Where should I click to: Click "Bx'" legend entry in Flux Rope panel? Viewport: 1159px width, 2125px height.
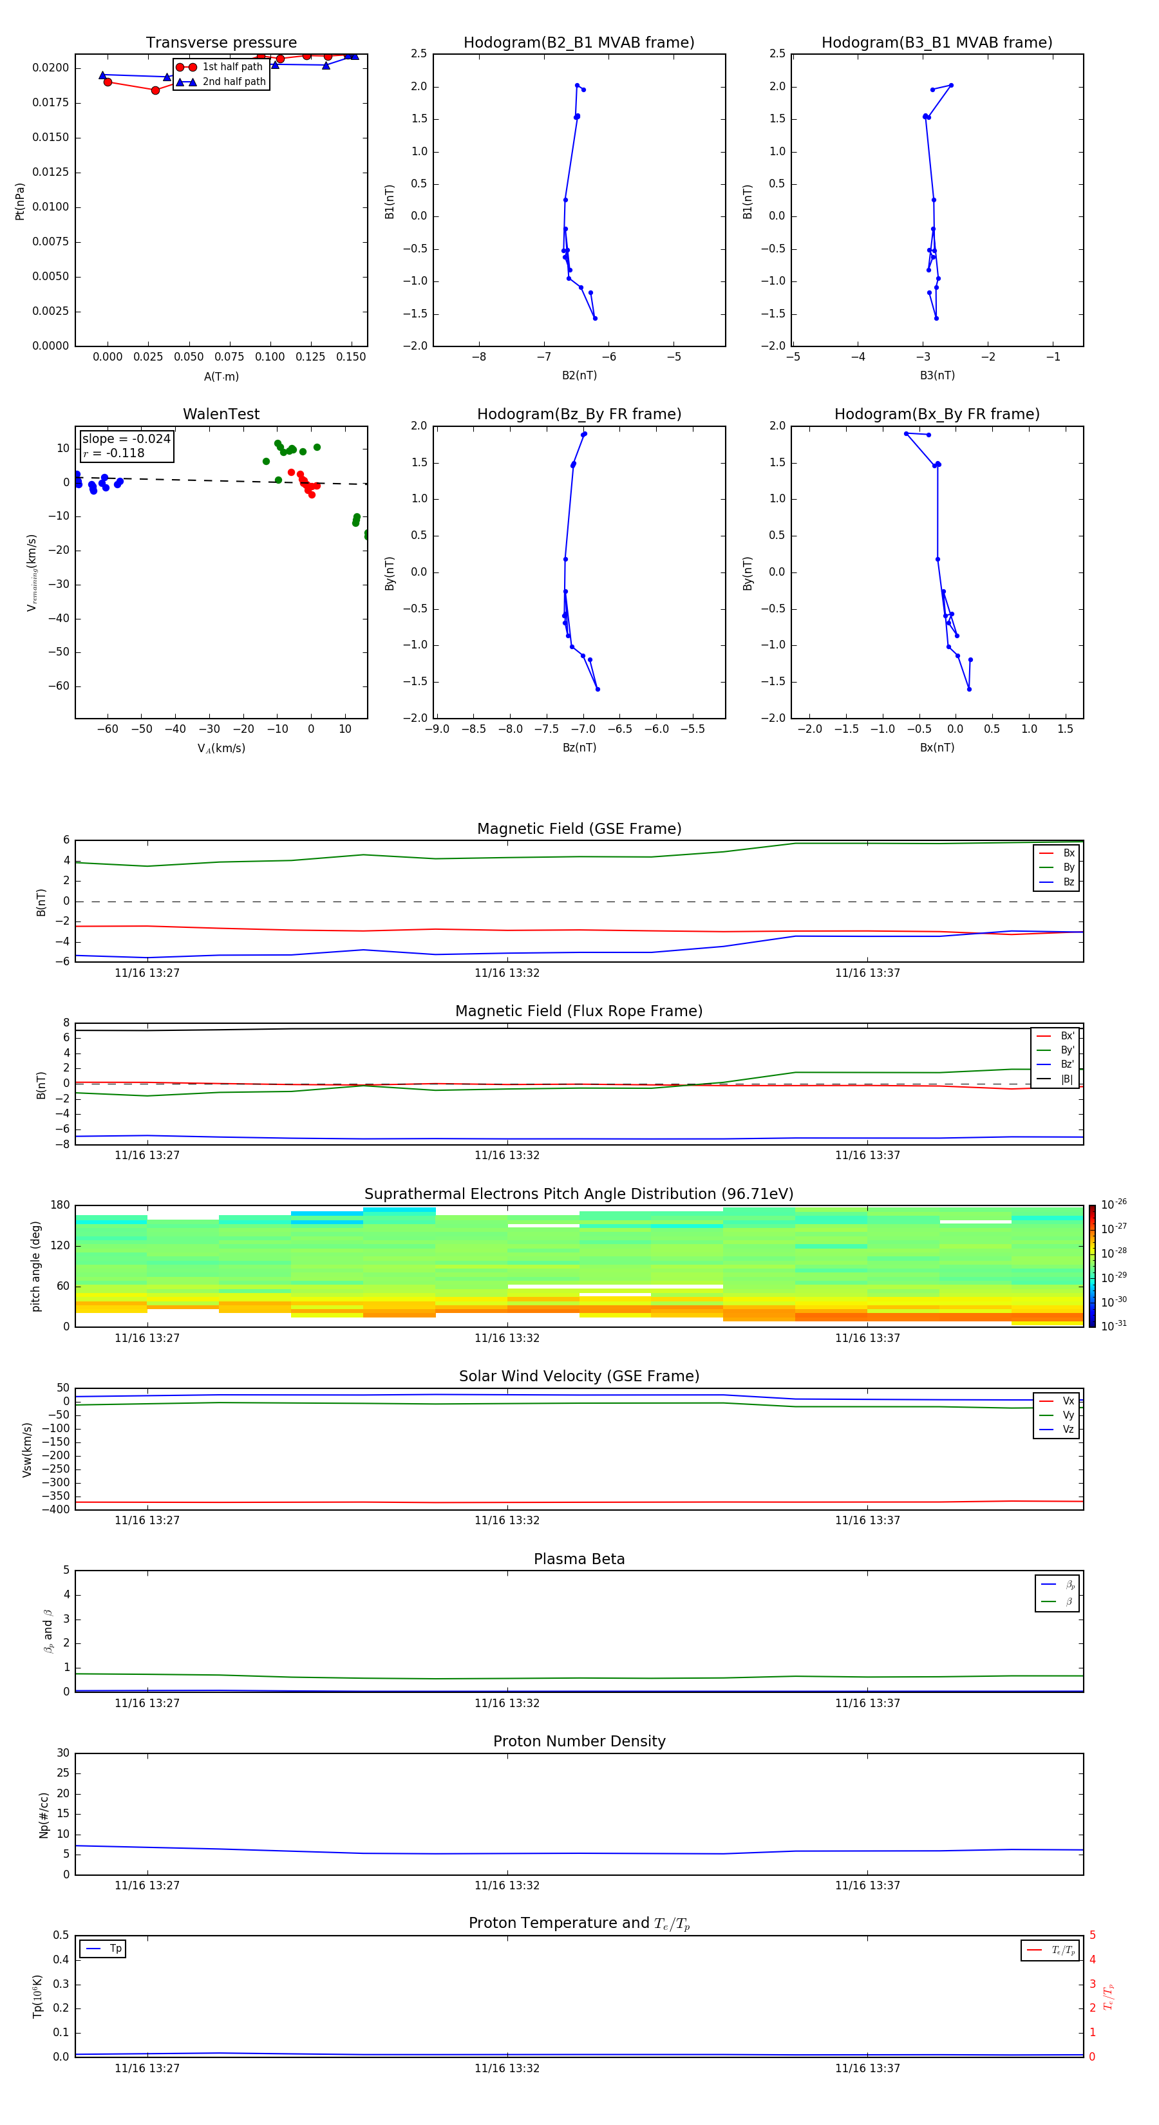point(1055,1036)
